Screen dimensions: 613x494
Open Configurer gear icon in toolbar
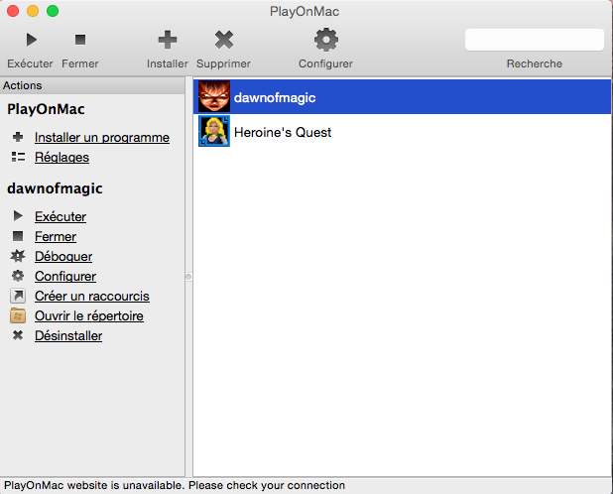[x=326, y=40]
